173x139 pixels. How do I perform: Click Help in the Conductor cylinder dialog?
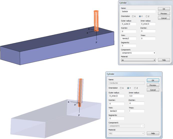(153, 133)
